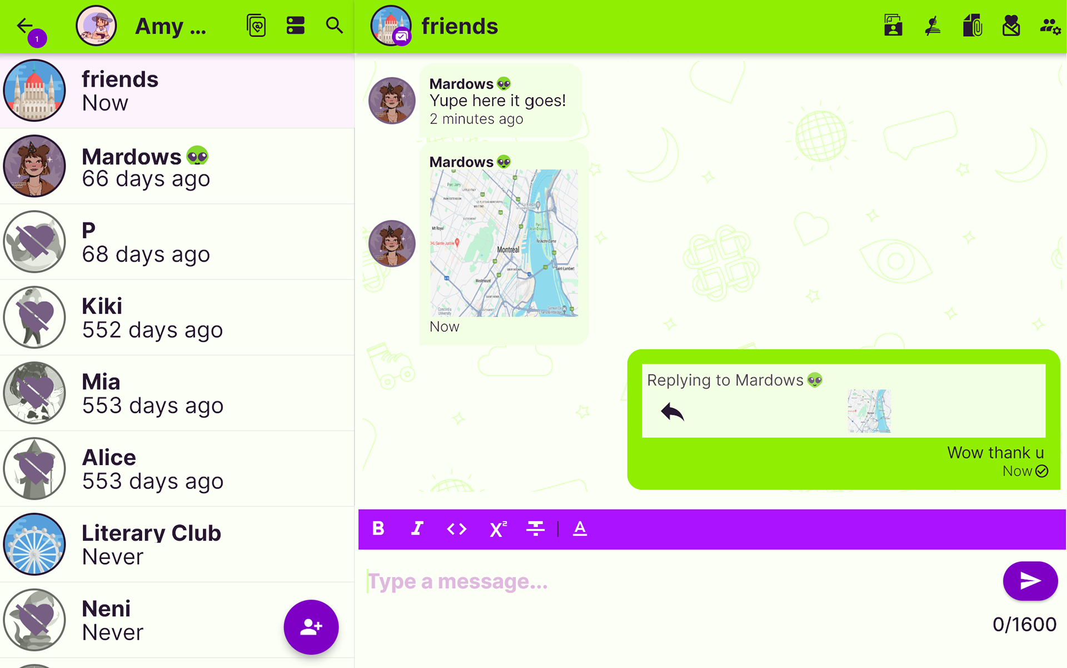Toggle bold formatting
The image size is (1067, 668).
(x=378, y=529)
